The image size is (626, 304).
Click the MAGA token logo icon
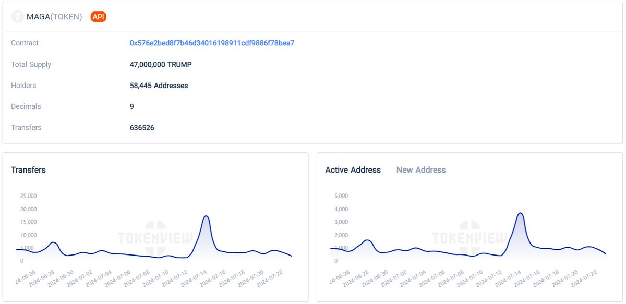[x=18, y=17]
